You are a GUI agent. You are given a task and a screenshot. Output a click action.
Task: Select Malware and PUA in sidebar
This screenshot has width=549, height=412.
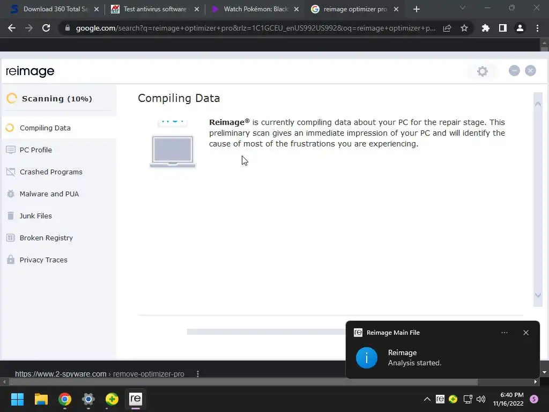(x=59, y=194)
